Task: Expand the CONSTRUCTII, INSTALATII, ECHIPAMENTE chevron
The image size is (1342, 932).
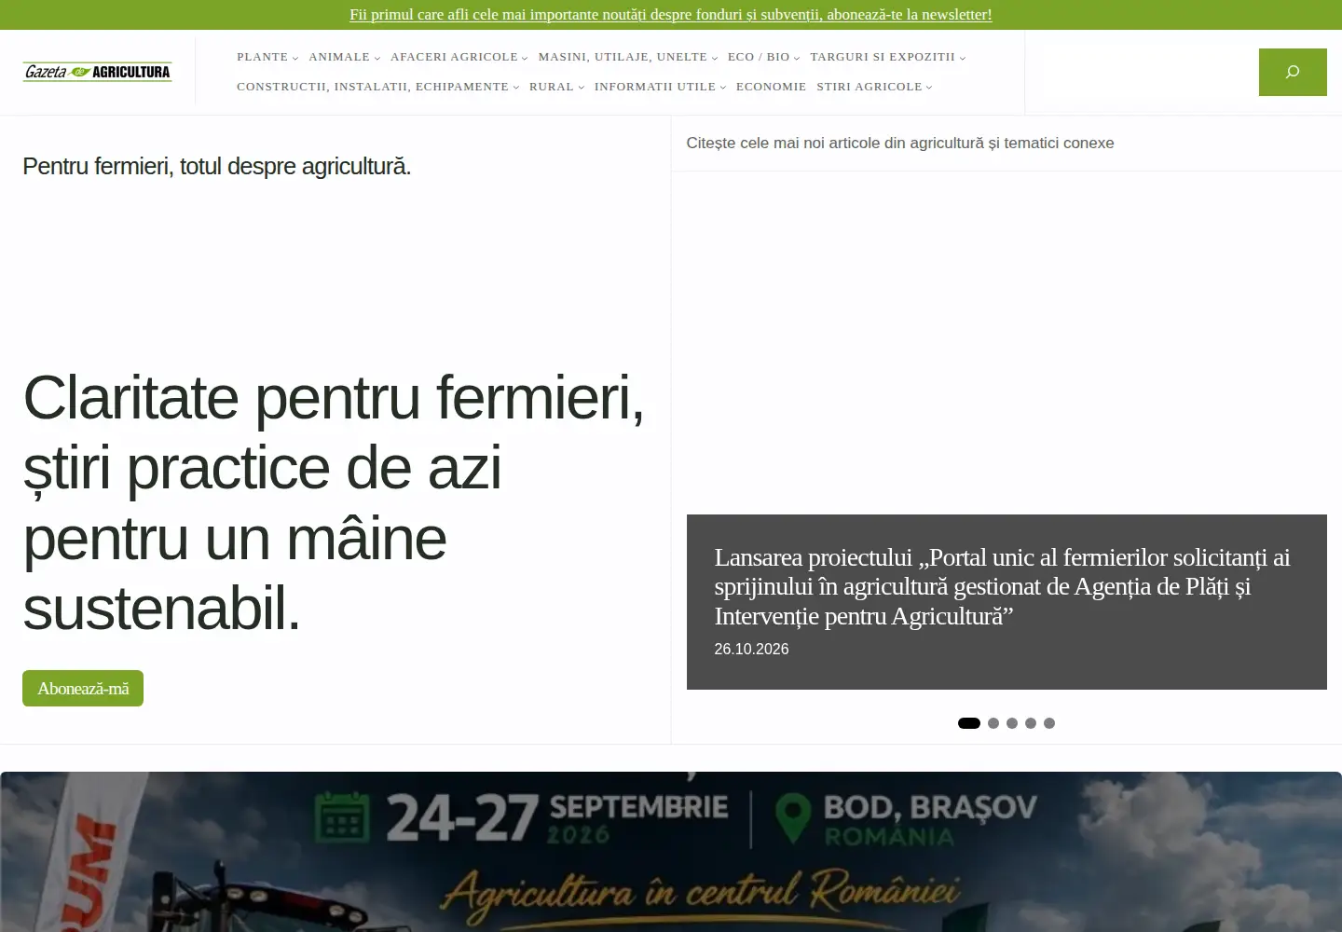Action: (516, 88)
